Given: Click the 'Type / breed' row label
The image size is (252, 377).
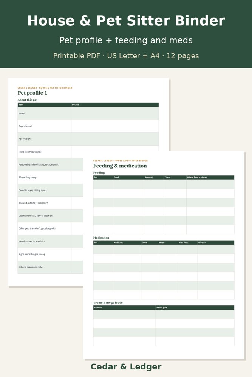Looking at the screenshot, I should click(25, 126).
